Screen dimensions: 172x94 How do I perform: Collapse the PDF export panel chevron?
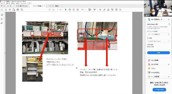(169, 19)
